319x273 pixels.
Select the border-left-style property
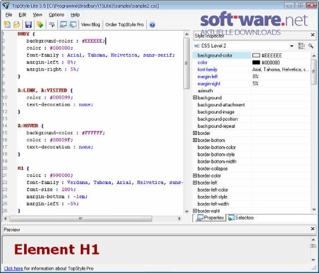[x=213, y=197]
